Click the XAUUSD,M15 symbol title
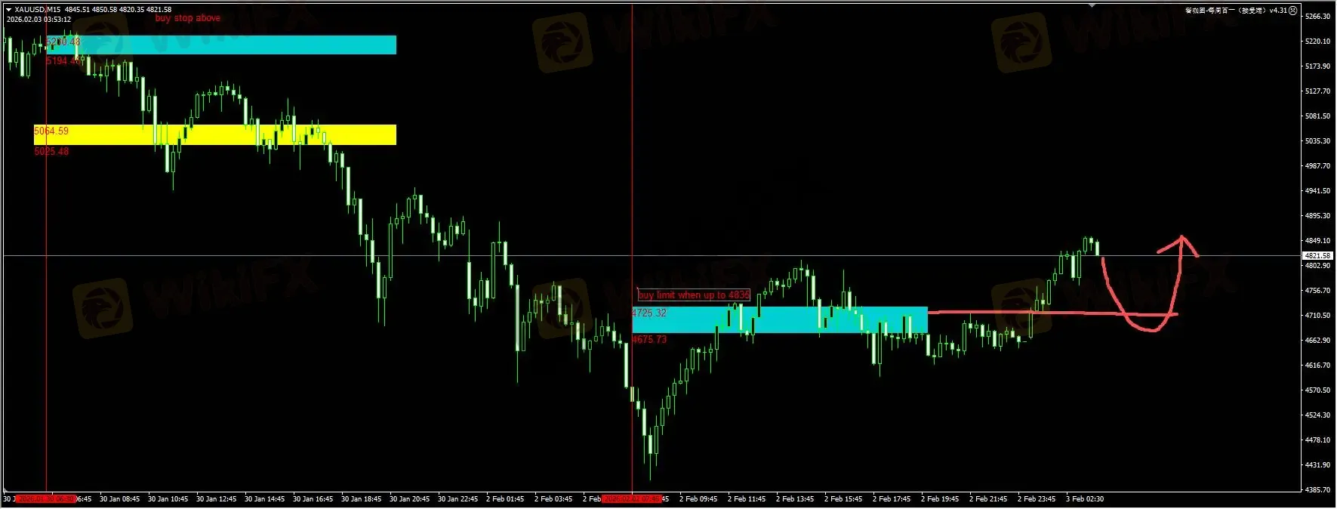 [x=38, y=10]
